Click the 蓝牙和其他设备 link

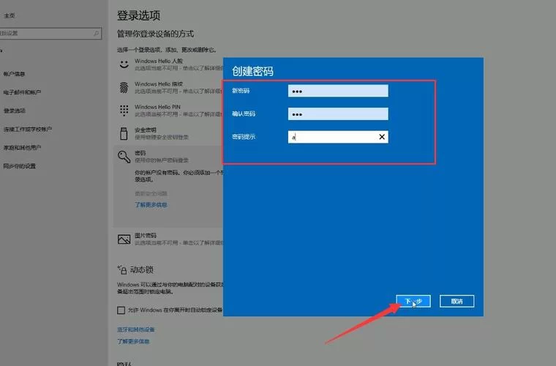[x=136, y=329]
